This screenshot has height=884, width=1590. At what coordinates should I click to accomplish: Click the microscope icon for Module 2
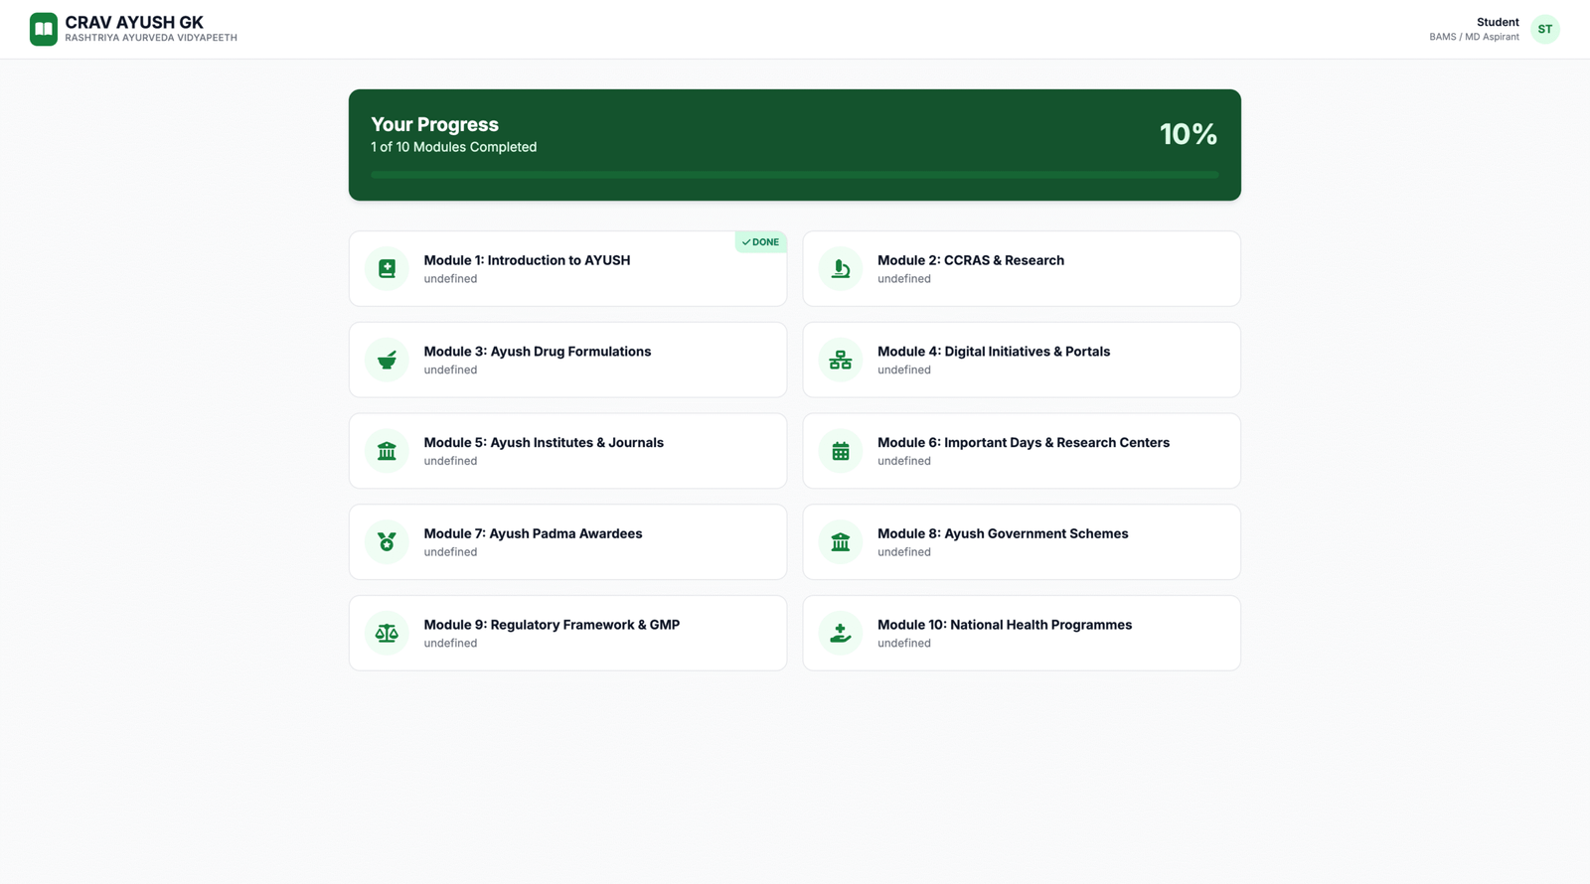pyautogui.click(x=840, y=269)
